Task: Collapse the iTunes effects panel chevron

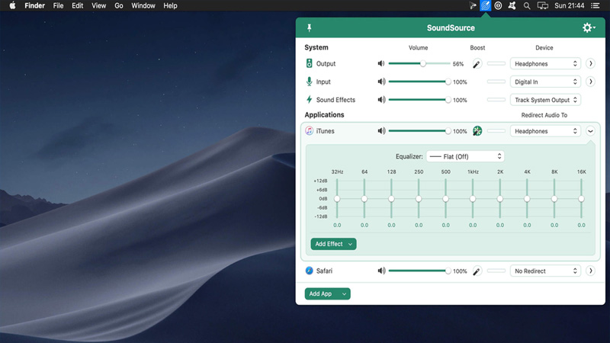Action: [590, 131]
